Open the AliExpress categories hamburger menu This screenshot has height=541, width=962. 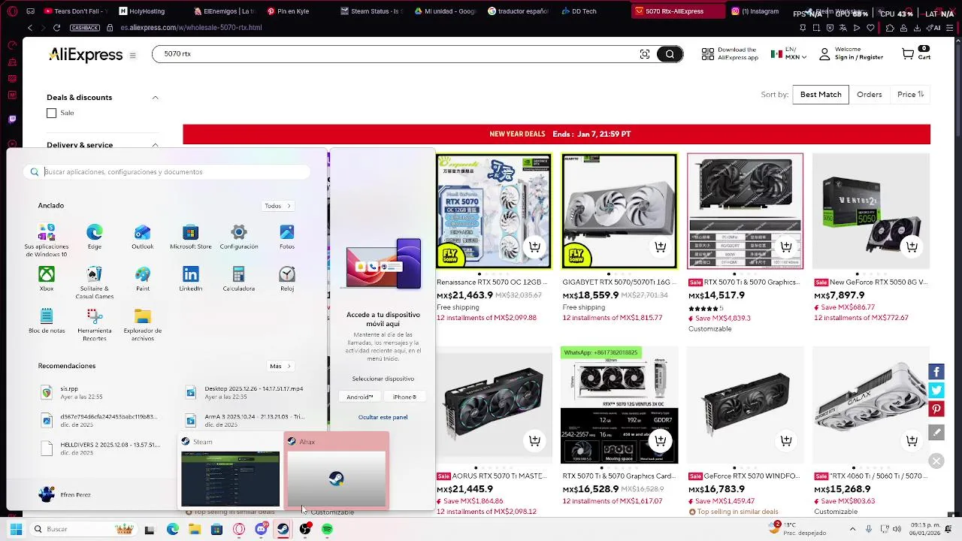[x=133, y=56]
